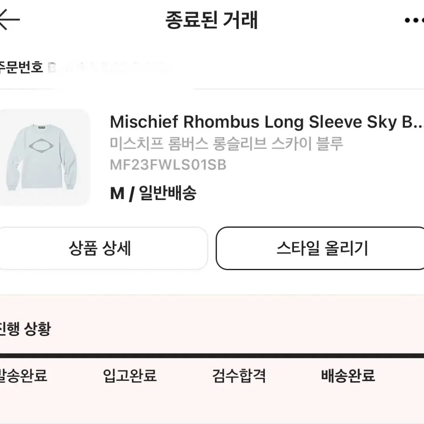Tap the 종료된 거래 page title

click(x=211, y=20)
